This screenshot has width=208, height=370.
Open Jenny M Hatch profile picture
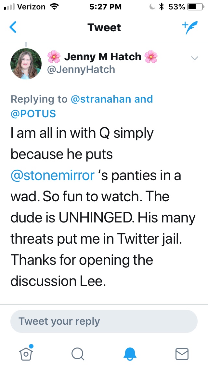[x=26, y=64]
